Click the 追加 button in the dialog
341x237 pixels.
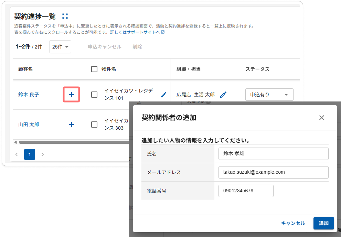click(323, 223)
